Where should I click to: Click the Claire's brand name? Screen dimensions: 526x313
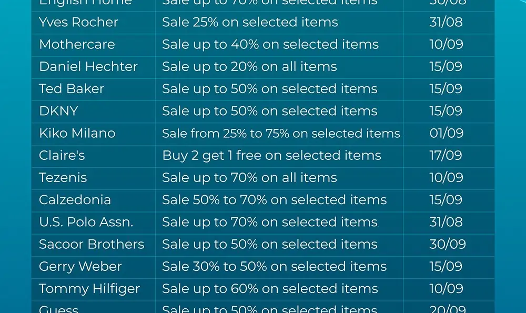[x=62, y=156]
